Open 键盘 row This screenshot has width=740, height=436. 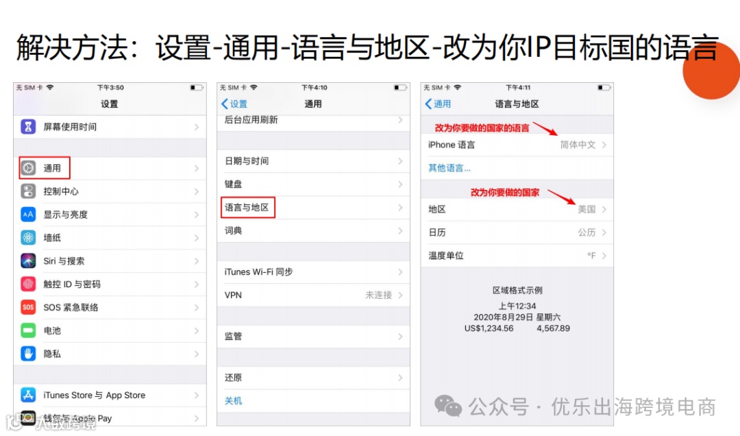point(313,184)
